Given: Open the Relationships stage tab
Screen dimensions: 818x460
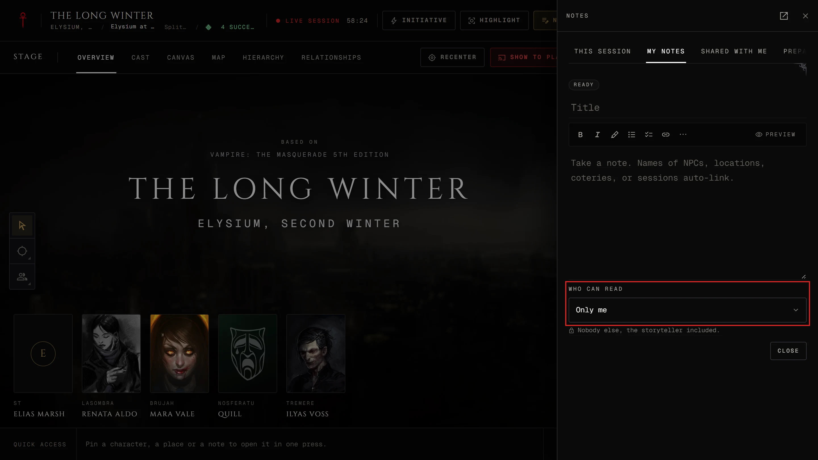Looking at the screenshot, I should click(331, 57).
